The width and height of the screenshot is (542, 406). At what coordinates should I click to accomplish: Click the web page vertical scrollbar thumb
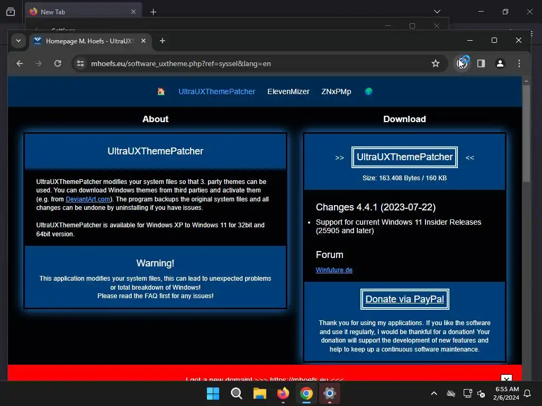pos(526,133)
